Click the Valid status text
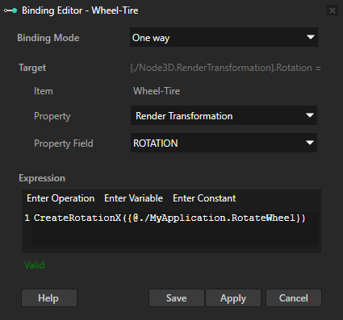The height and width of the screenshot is (320, 343). click(35, 265)
